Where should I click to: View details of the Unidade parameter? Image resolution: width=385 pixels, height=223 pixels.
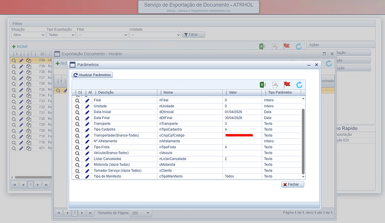click(77, 106)
